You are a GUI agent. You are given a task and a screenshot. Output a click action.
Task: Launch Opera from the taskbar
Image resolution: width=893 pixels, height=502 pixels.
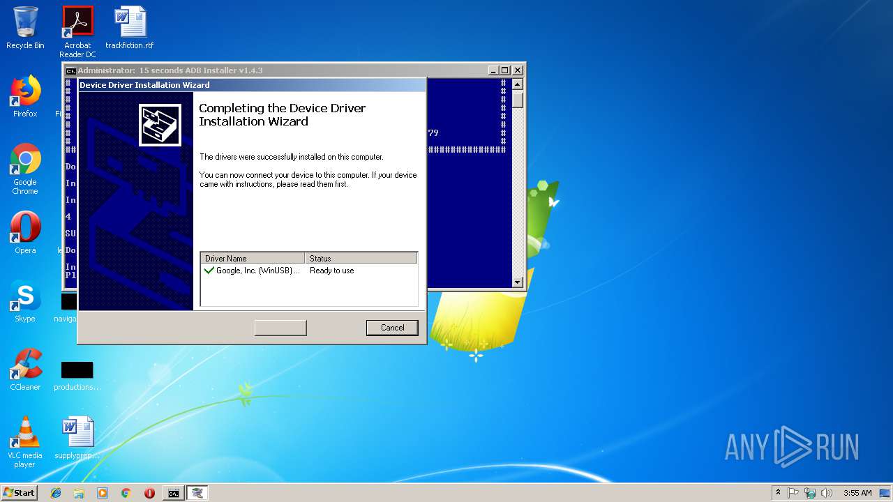(149, 493)
